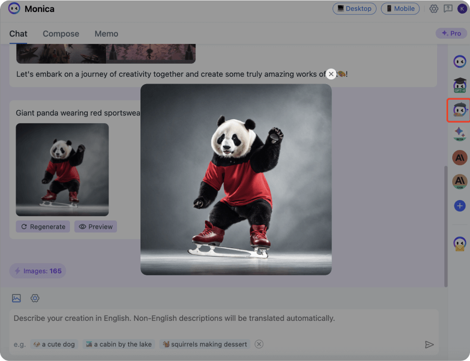Open the highlighted Artist bot in the sidebar
470x361 pixels.
459,110
